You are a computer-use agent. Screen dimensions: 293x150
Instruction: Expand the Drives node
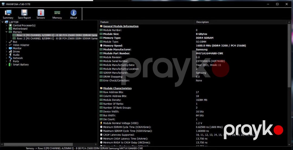pyautogui.click(x=6, y=52)
